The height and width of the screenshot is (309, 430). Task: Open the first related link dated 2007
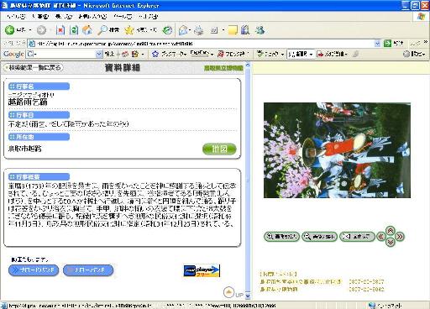(x=301, y=281)
